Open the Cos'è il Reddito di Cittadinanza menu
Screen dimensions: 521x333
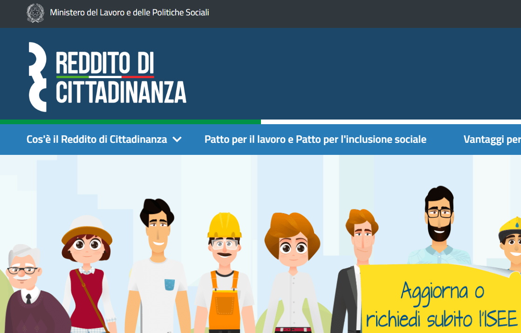96,140
